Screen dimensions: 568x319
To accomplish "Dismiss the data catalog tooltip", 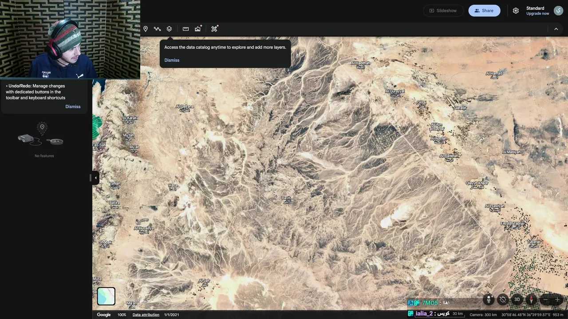I will 172,60.
